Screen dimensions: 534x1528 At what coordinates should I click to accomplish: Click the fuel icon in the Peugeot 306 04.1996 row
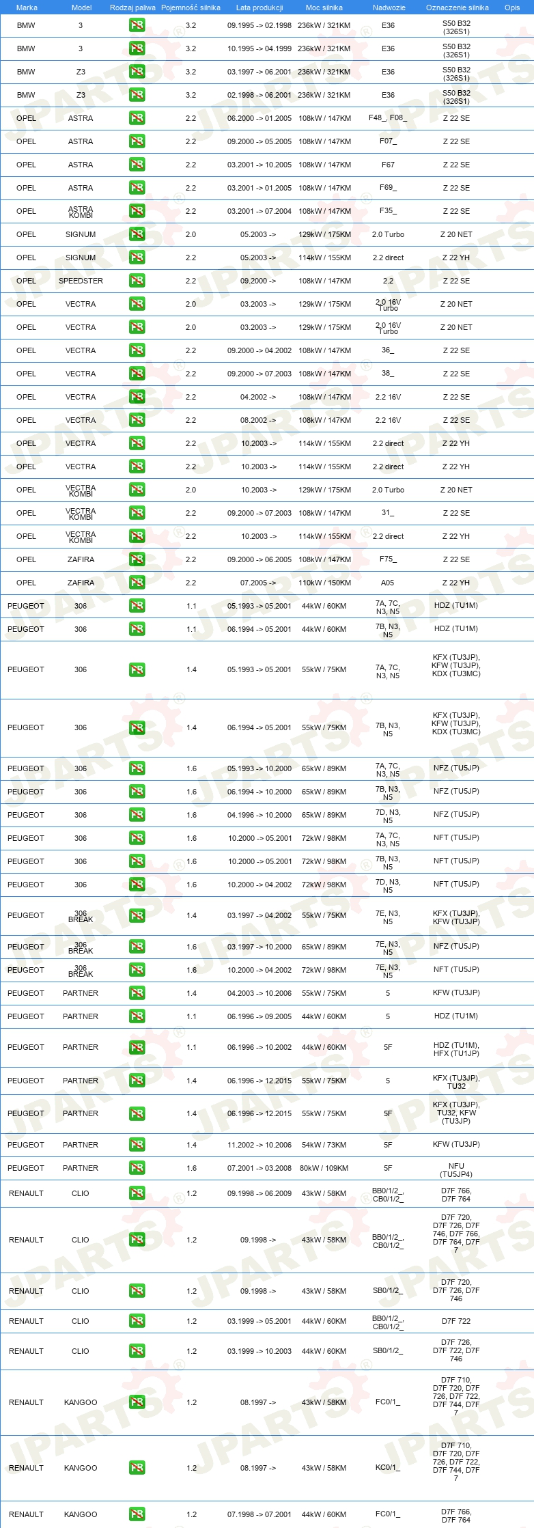point(137,815)
